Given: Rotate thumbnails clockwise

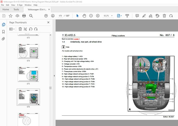Looking at the screenshot, I should (36, 29).
